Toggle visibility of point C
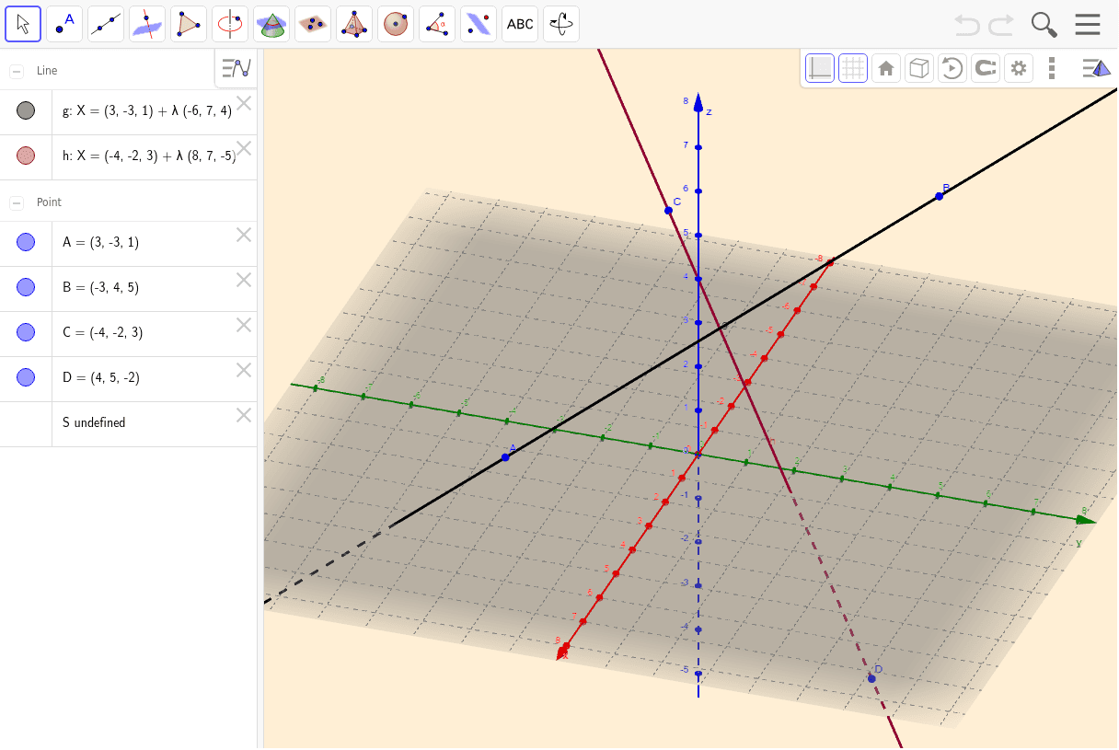 point(26,332)
